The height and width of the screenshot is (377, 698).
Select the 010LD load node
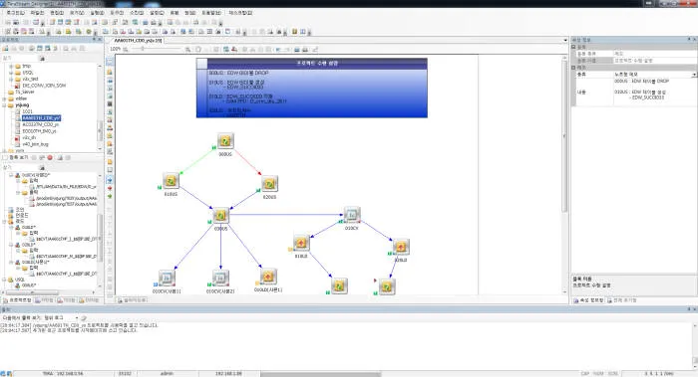click(301, 243)
